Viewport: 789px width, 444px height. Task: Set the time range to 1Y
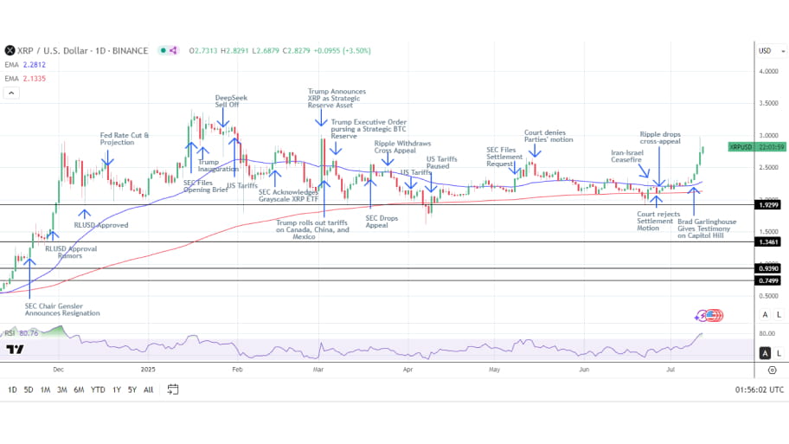(117, 389)
